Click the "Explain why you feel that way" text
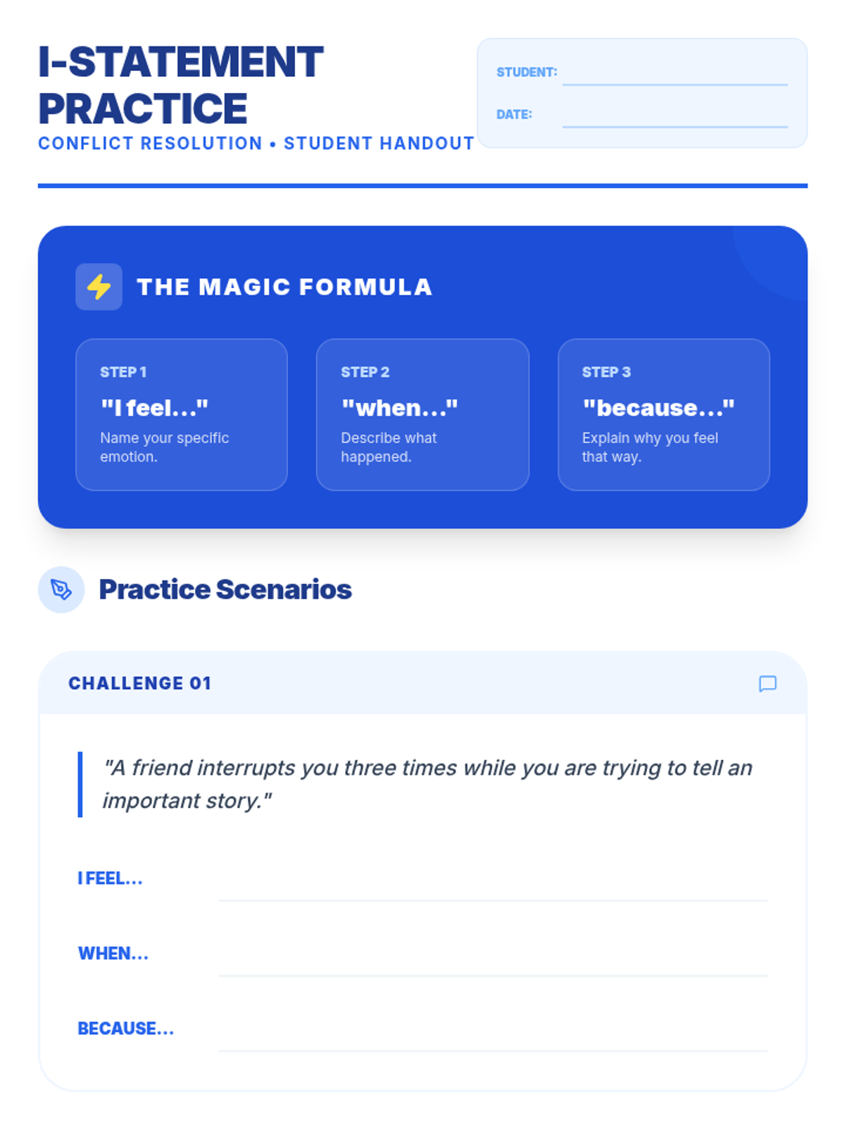Viewport: 845px width, 1127px height. 649,447
